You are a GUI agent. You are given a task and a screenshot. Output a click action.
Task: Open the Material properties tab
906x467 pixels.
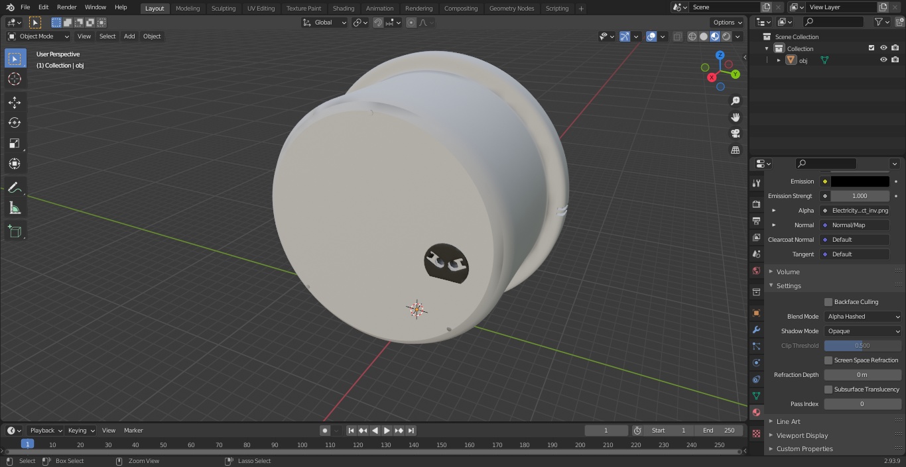click(x=756, y=412)
